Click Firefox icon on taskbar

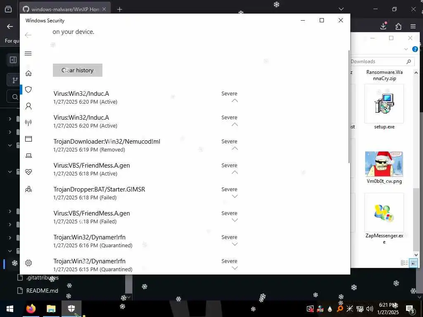pos(31,309)
